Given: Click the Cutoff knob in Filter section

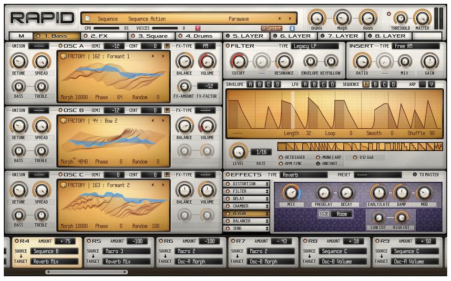Looking at the screenshot, I should [238, 61].
